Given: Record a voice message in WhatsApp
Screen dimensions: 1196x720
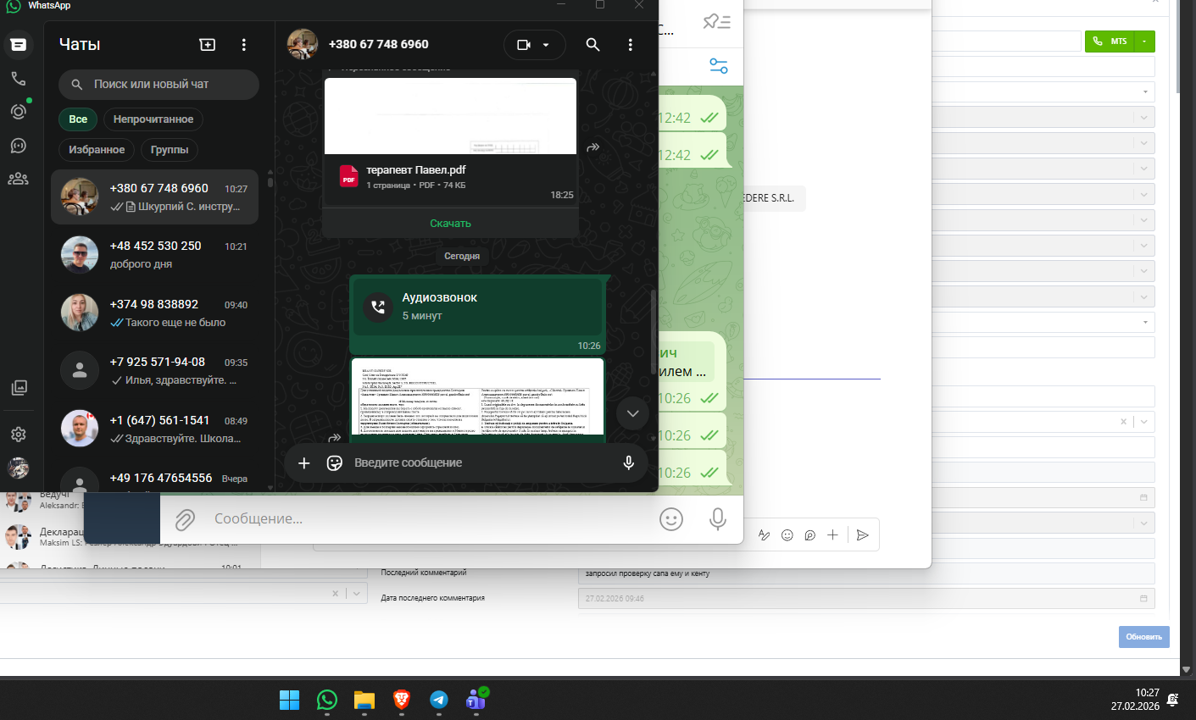Looking at the screenshot, I should point(629,462).
